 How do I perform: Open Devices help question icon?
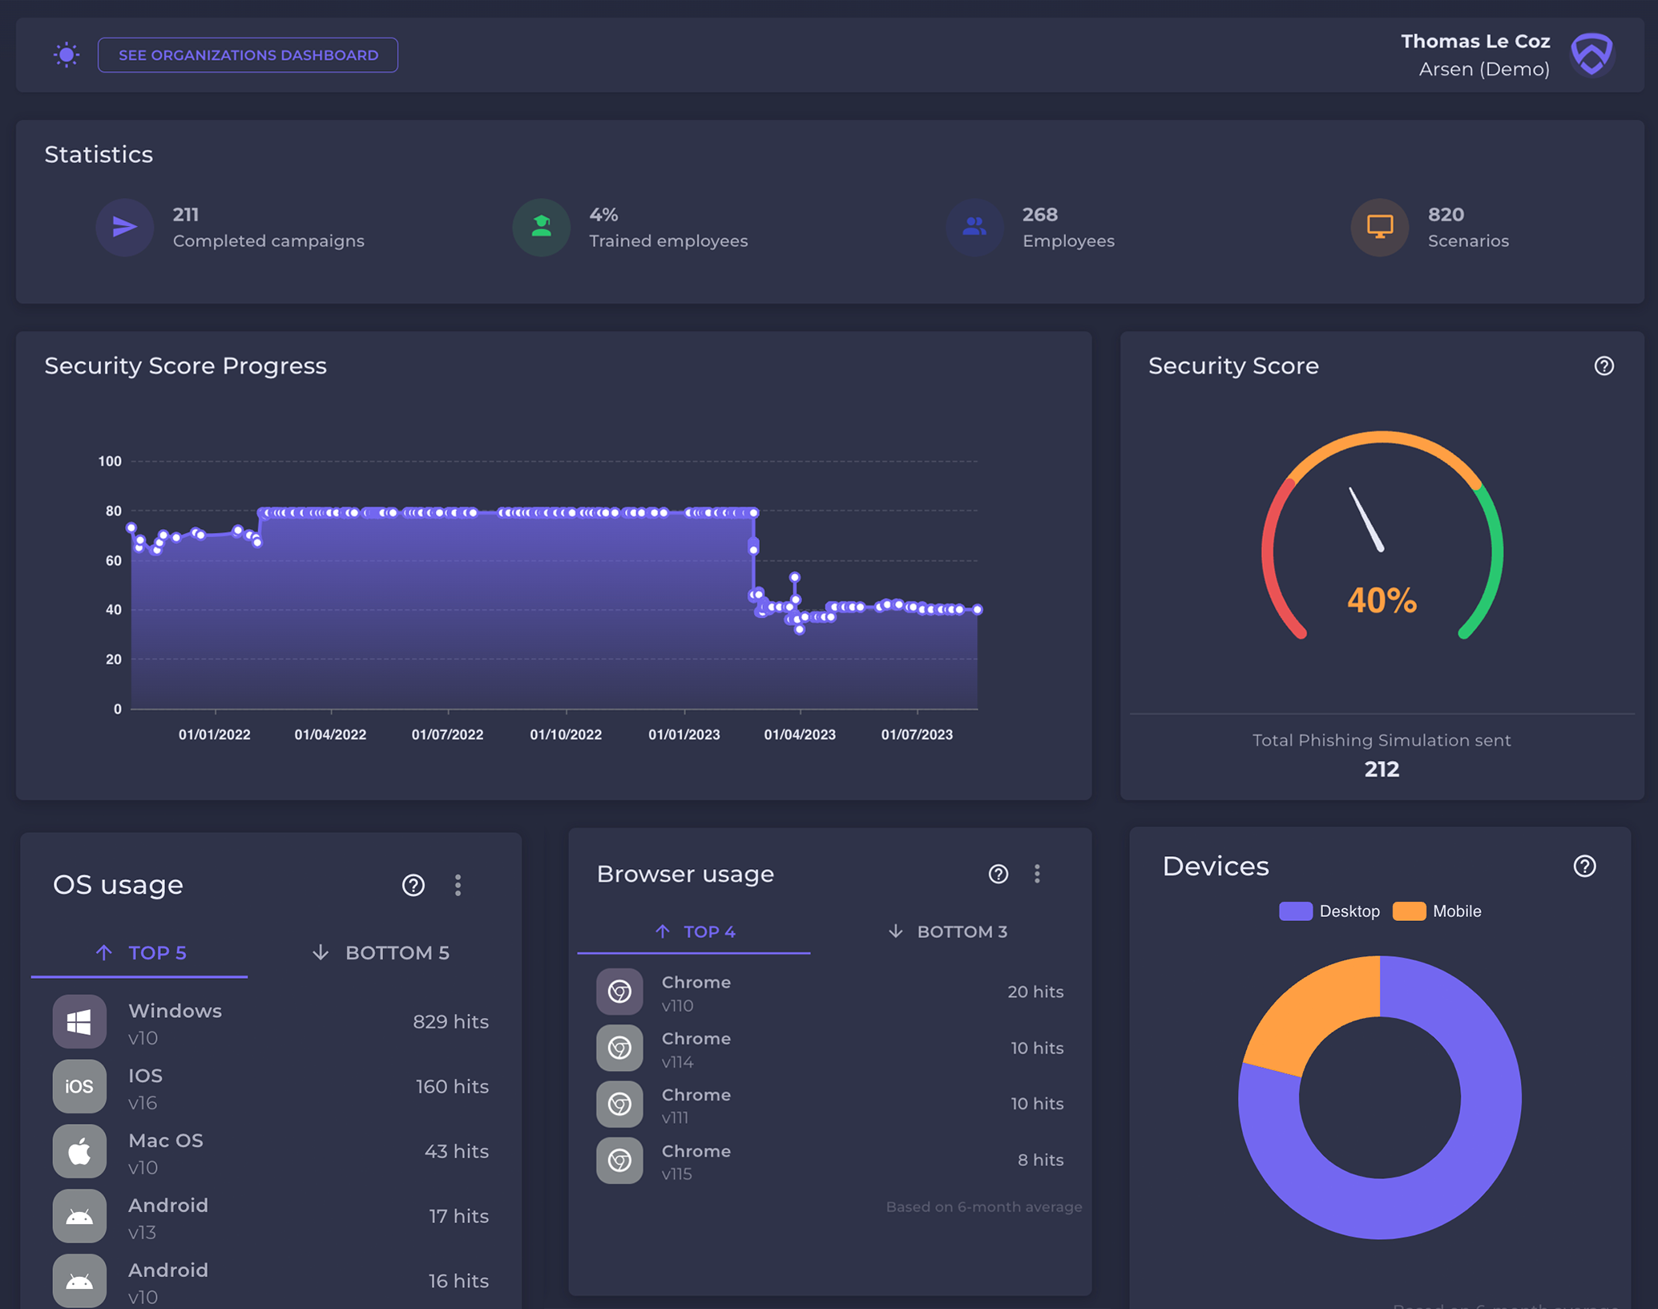(1584, 867)
